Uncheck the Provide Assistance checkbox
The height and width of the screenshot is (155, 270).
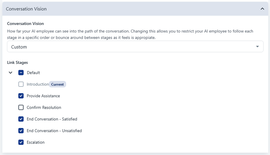click(21, 96)
